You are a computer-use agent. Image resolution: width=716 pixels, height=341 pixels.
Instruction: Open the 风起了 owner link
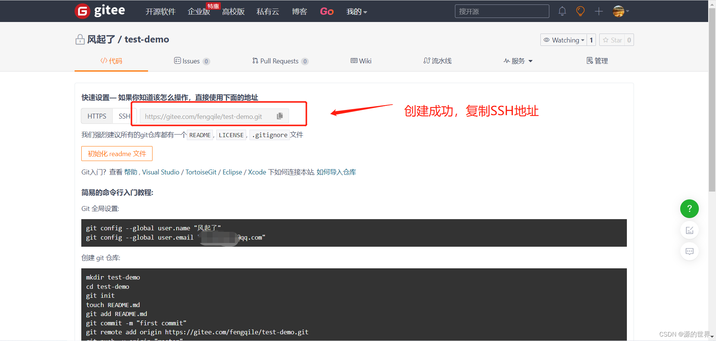pyautogui.click(x=101, y=39)
